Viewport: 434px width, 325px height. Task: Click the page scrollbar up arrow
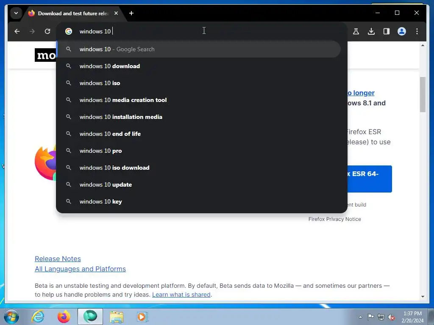coord(423,45)
